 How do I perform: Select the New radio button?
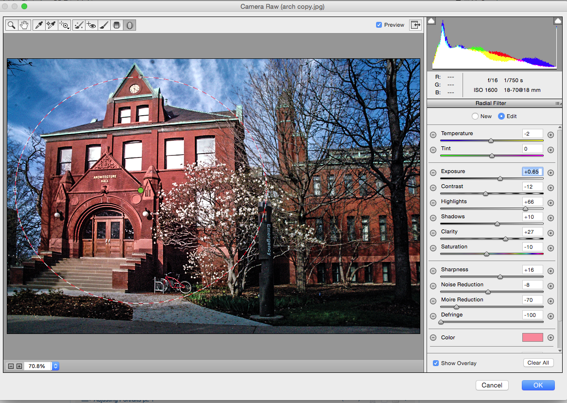coord(475,116)
